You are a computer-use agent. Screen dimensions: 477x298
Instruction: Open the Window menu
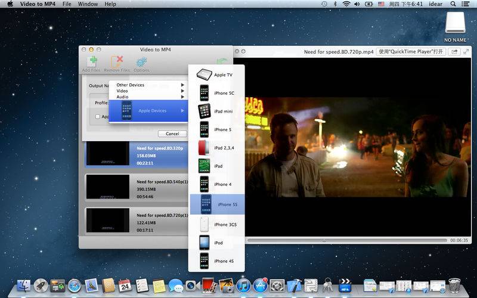pos(88,4)
